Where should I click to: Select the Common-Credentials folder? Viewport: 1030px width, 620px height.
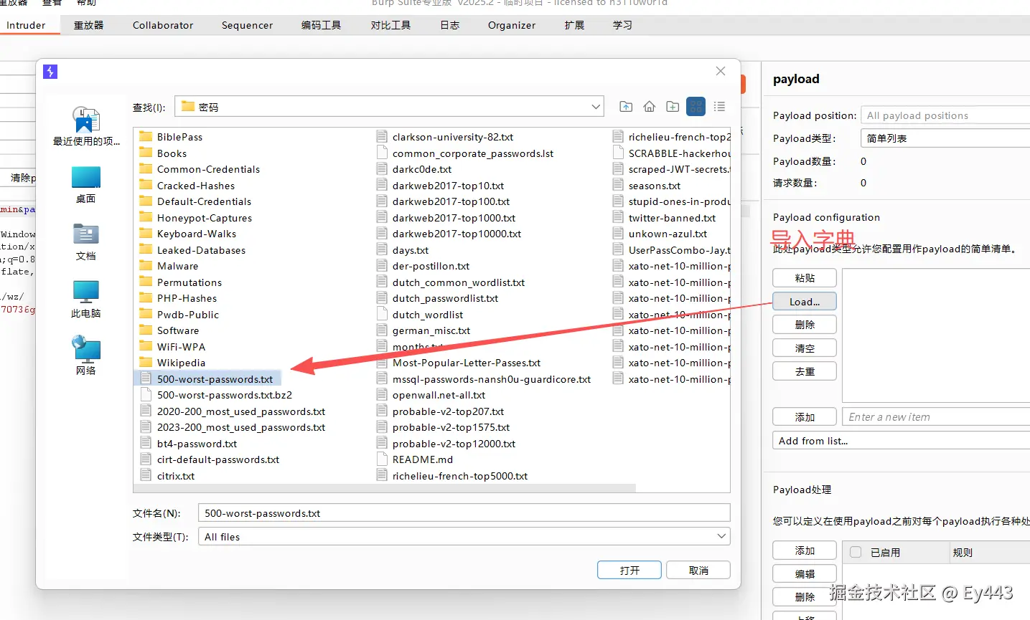[200, 169]
